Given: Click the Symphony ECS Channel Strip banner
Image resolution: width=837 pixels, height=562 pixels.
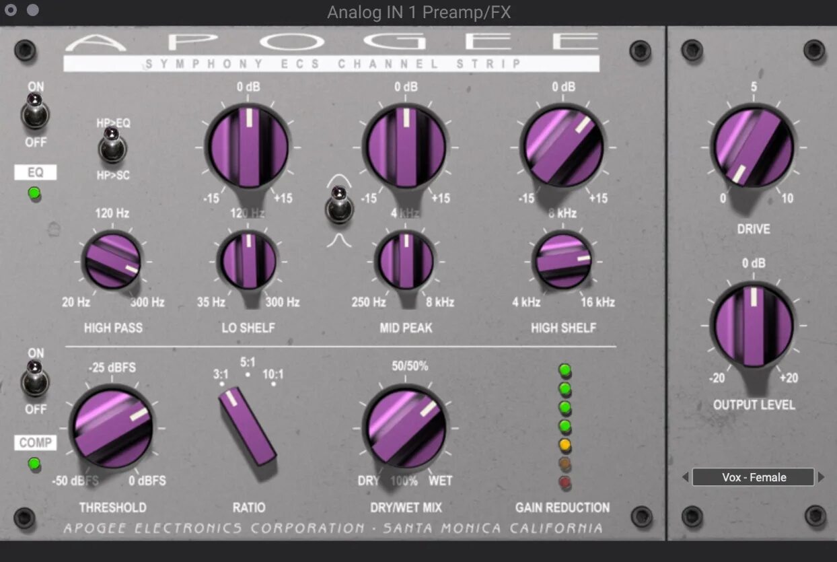Looking at the screenshot, I should pos(331,64).
